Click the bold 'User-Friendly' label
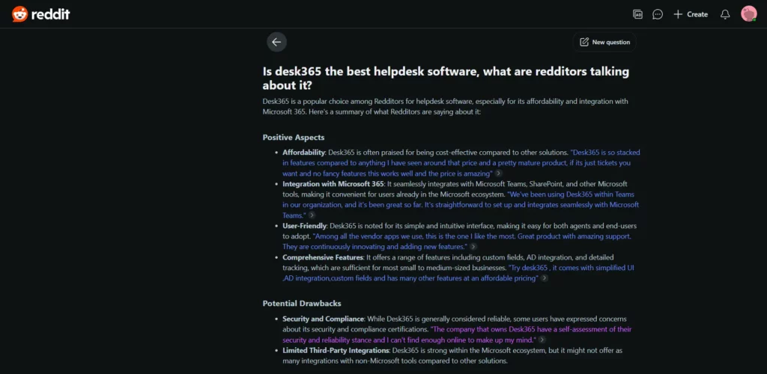 [x=304, y=226]
